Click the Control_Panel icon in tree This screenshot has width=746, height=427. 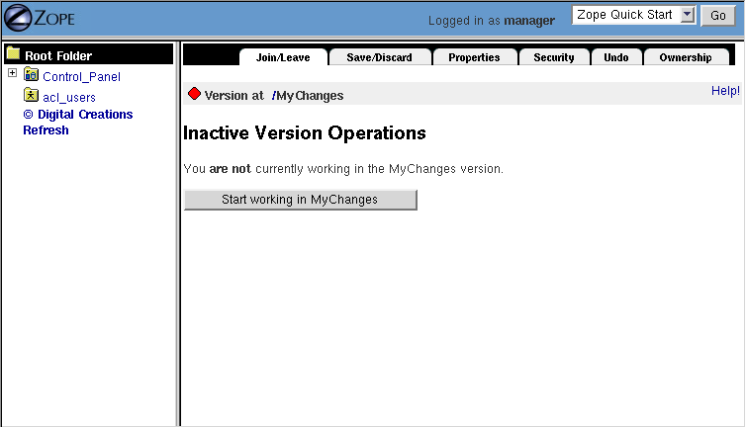pos(31,75)
